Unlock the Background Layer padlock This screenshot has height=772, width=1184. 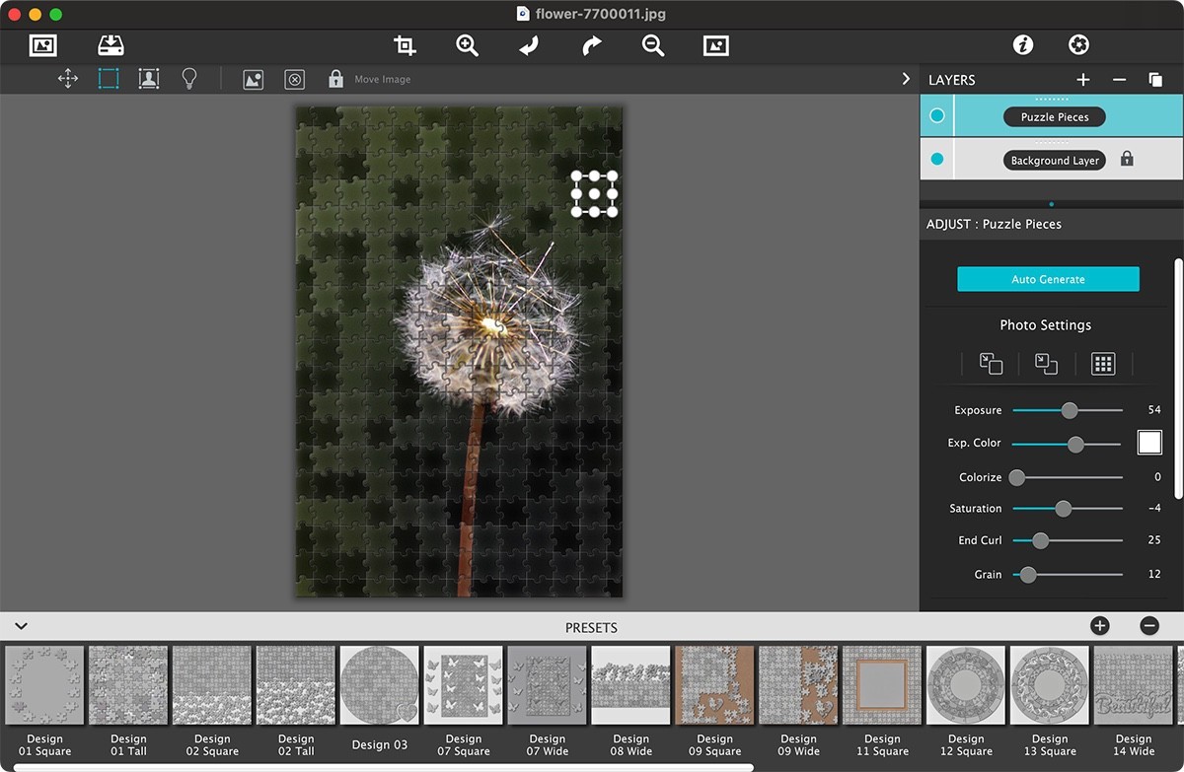coord(1126,159)
